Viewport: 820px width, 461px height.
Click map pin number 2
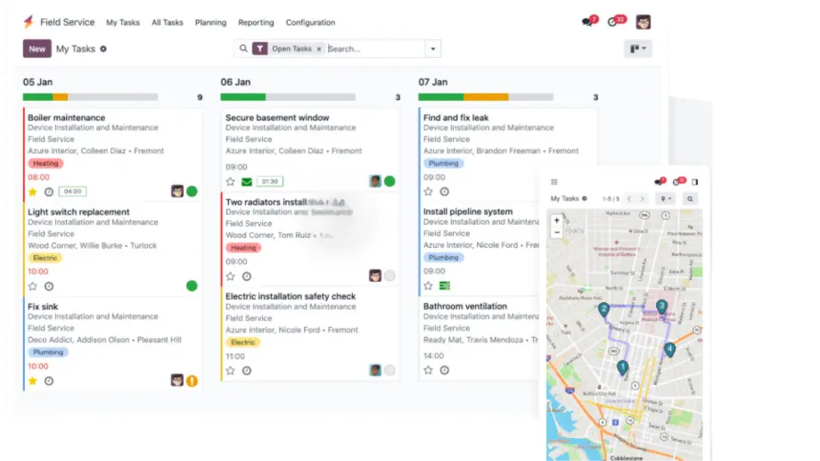point(603,309)
